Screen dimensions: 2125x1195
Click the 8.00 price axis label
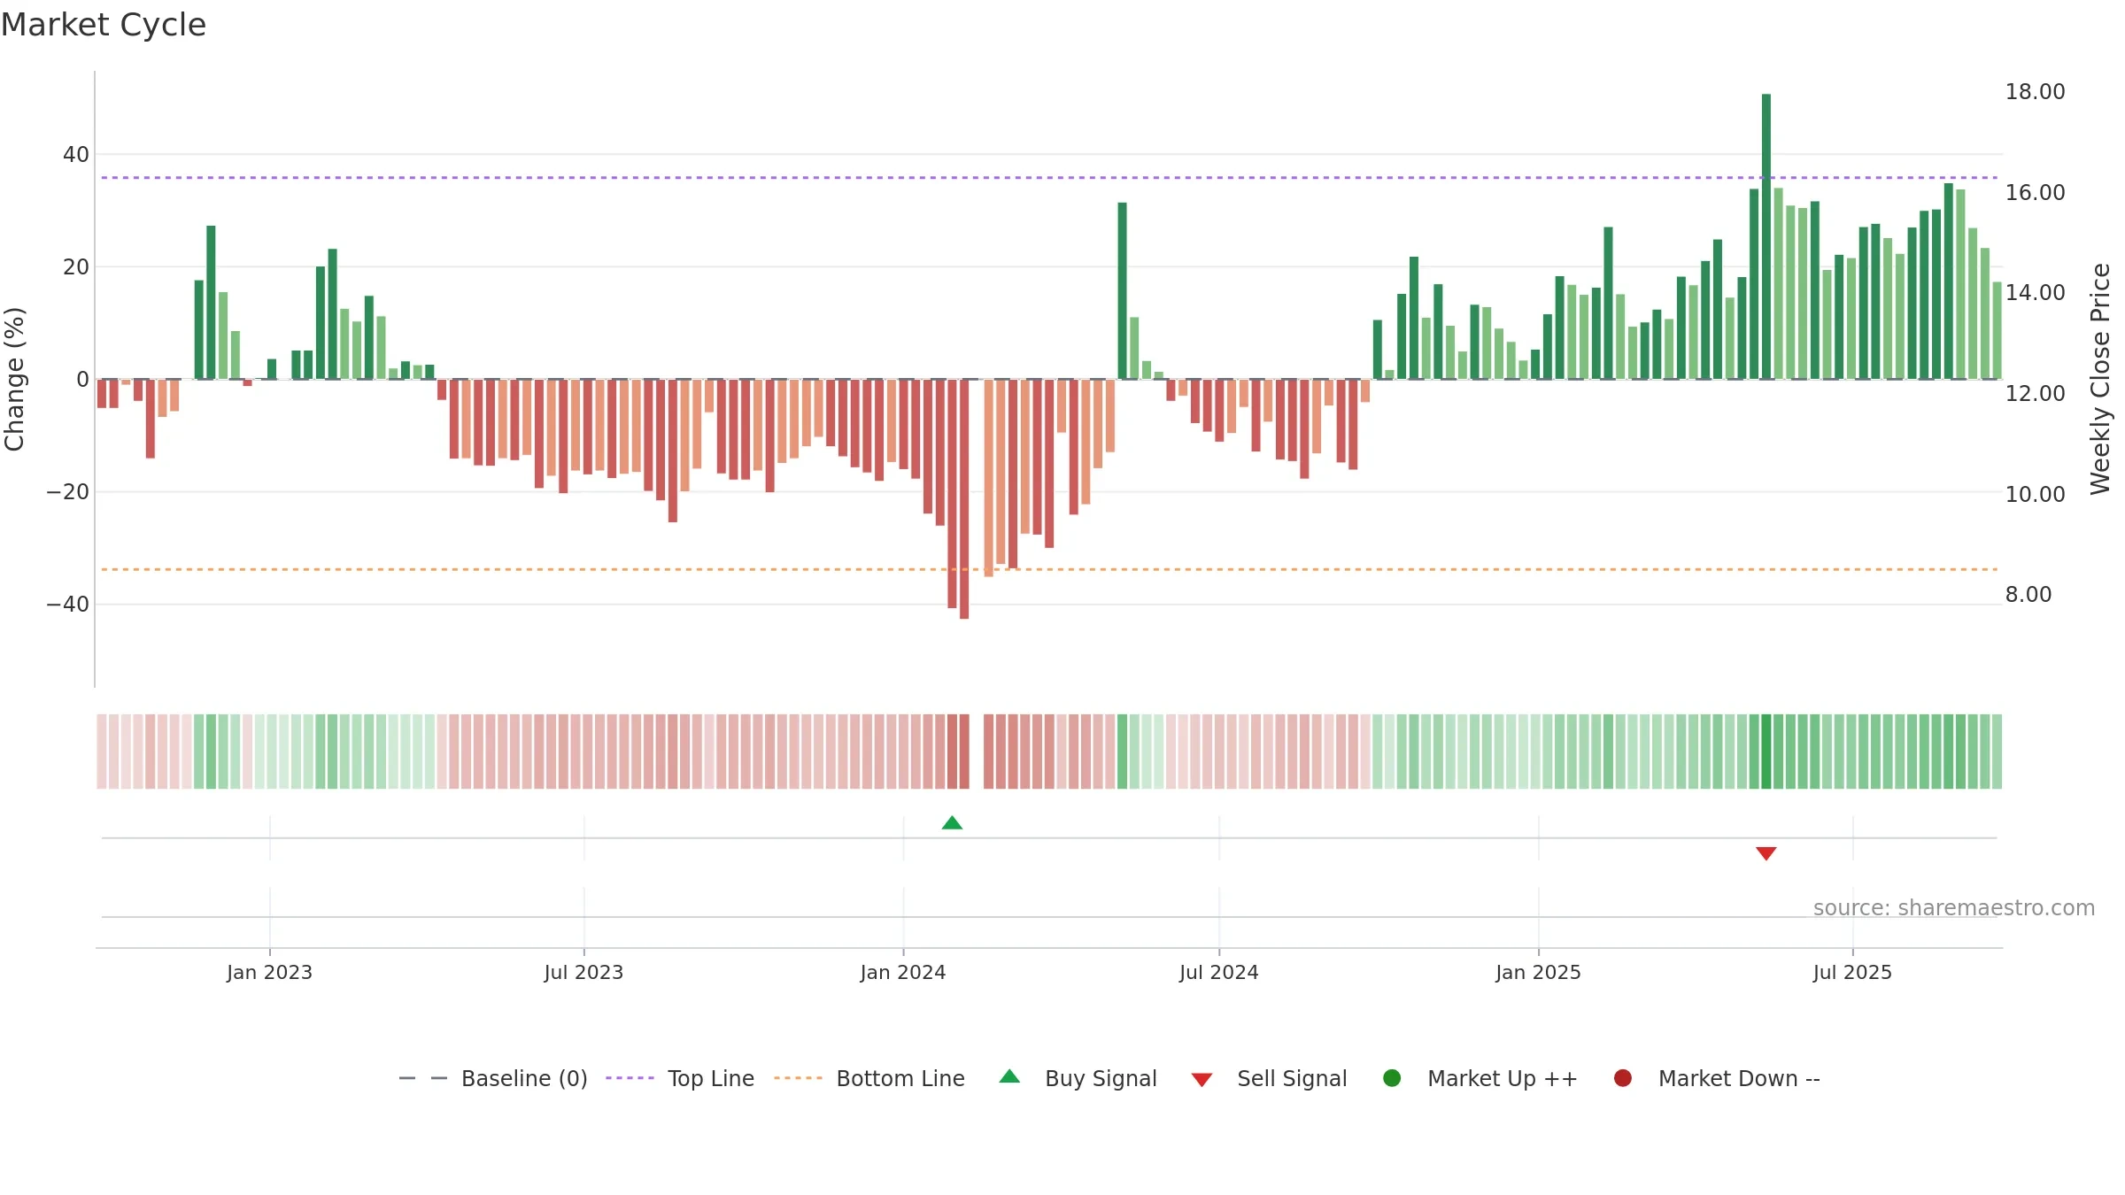(2028, 594)
